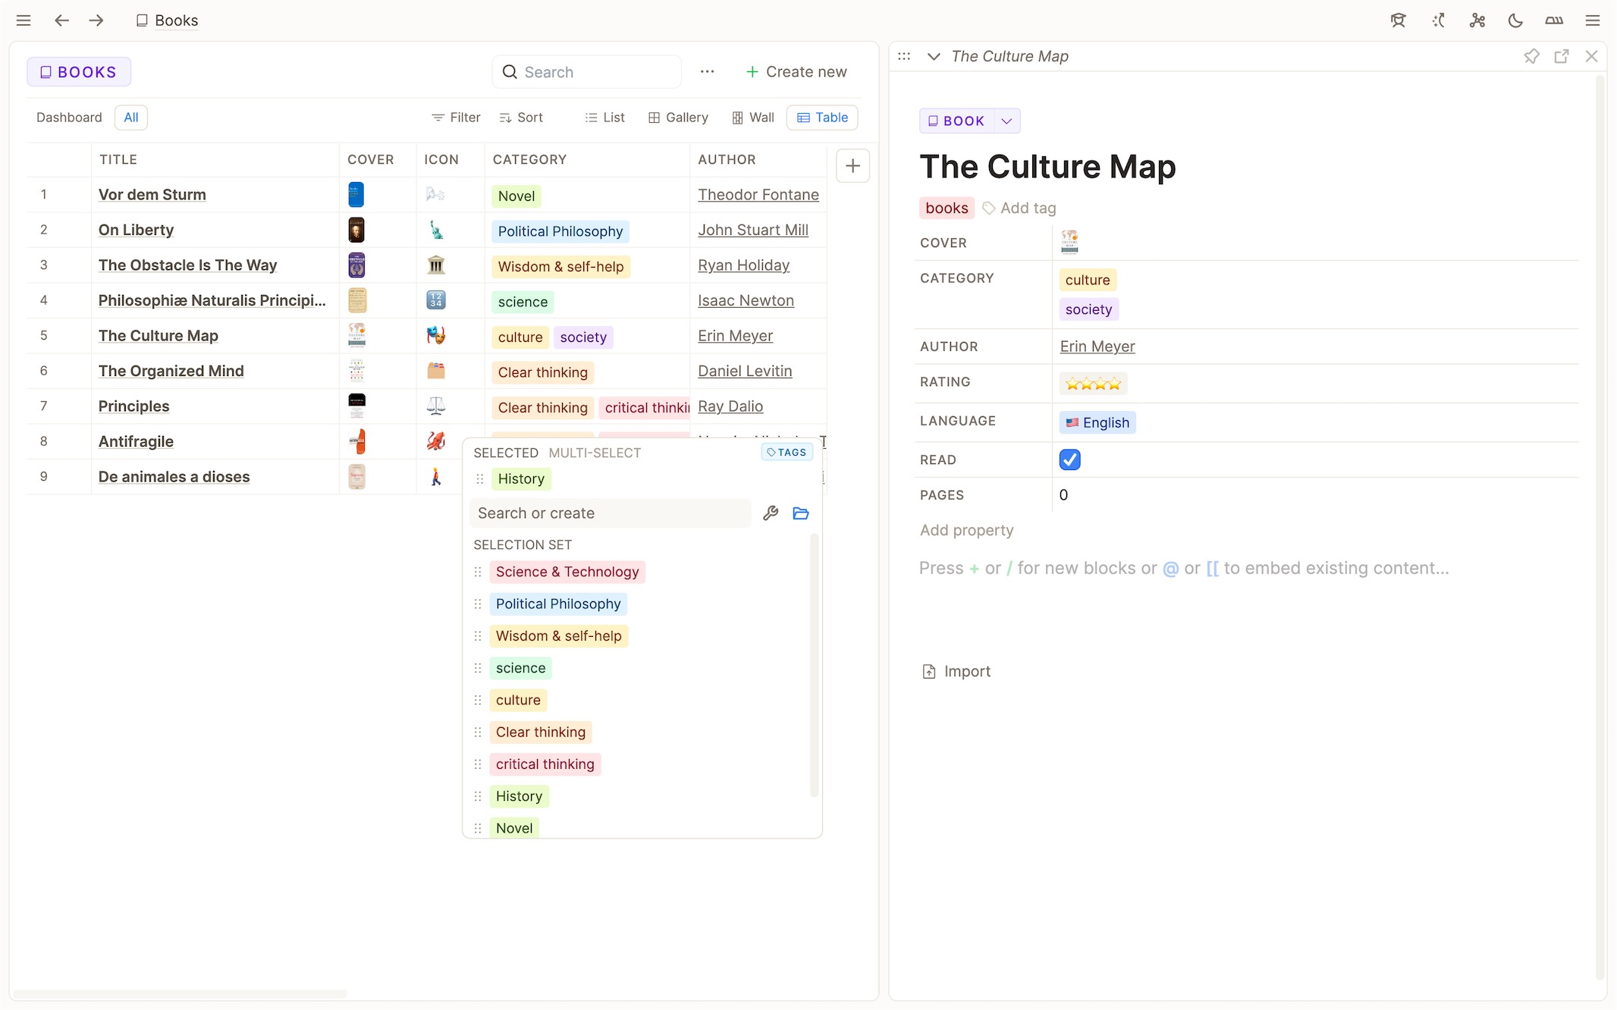Click the bookmark/save icon on Culture Map
The image size is (1617, 1010).
point(1532,56)
